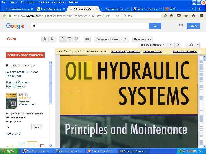Image resolution: width=206 pixels, height=154 pixels.
Task: Open Google apps grid
Action: pyautogui.click(x=181, y=26)
